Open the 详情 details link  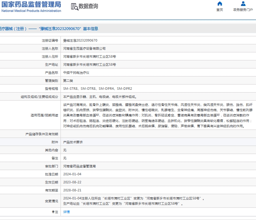point(66,212)
